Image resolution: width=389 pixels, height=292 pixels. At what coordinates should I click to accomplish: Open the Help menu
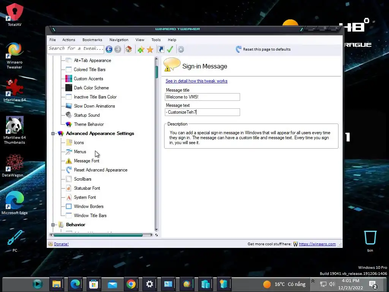(x=172, y=40)
